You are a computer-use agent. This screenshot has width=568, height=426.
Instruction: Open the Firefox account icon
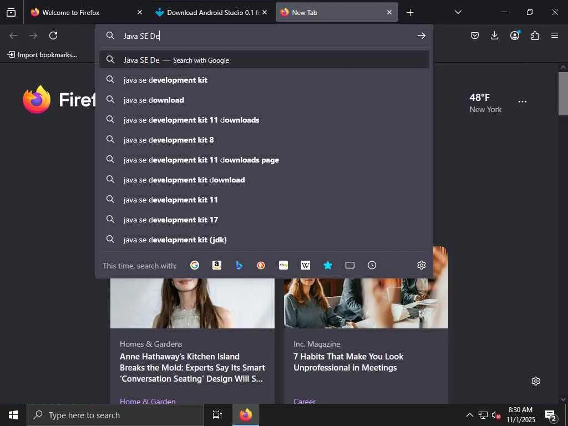(515, 35)
